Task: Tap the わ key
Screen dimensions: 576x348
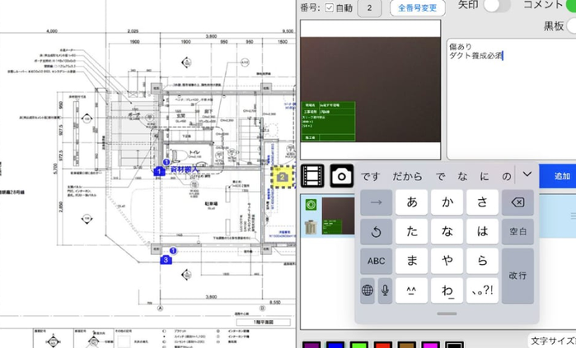Action: click(447, 290)
